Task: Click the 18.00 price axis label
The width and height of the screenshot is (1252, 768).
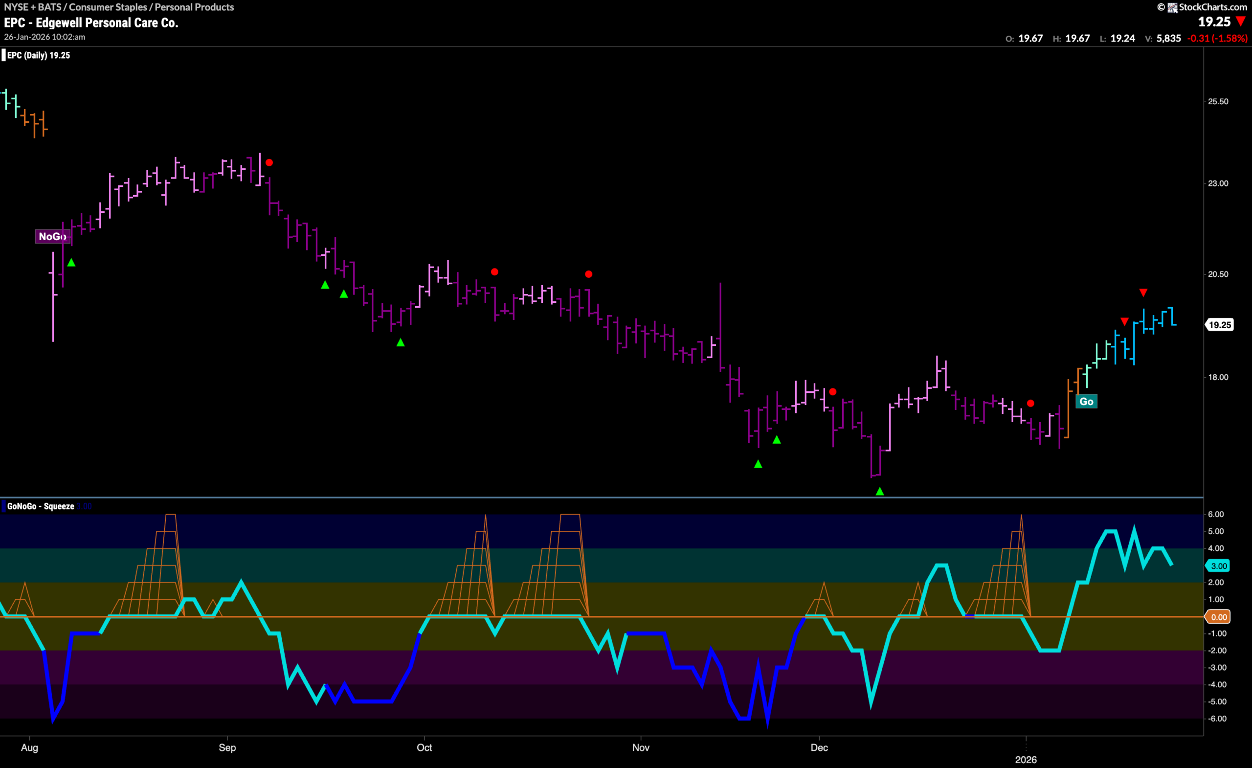Action: (1218, 377)
